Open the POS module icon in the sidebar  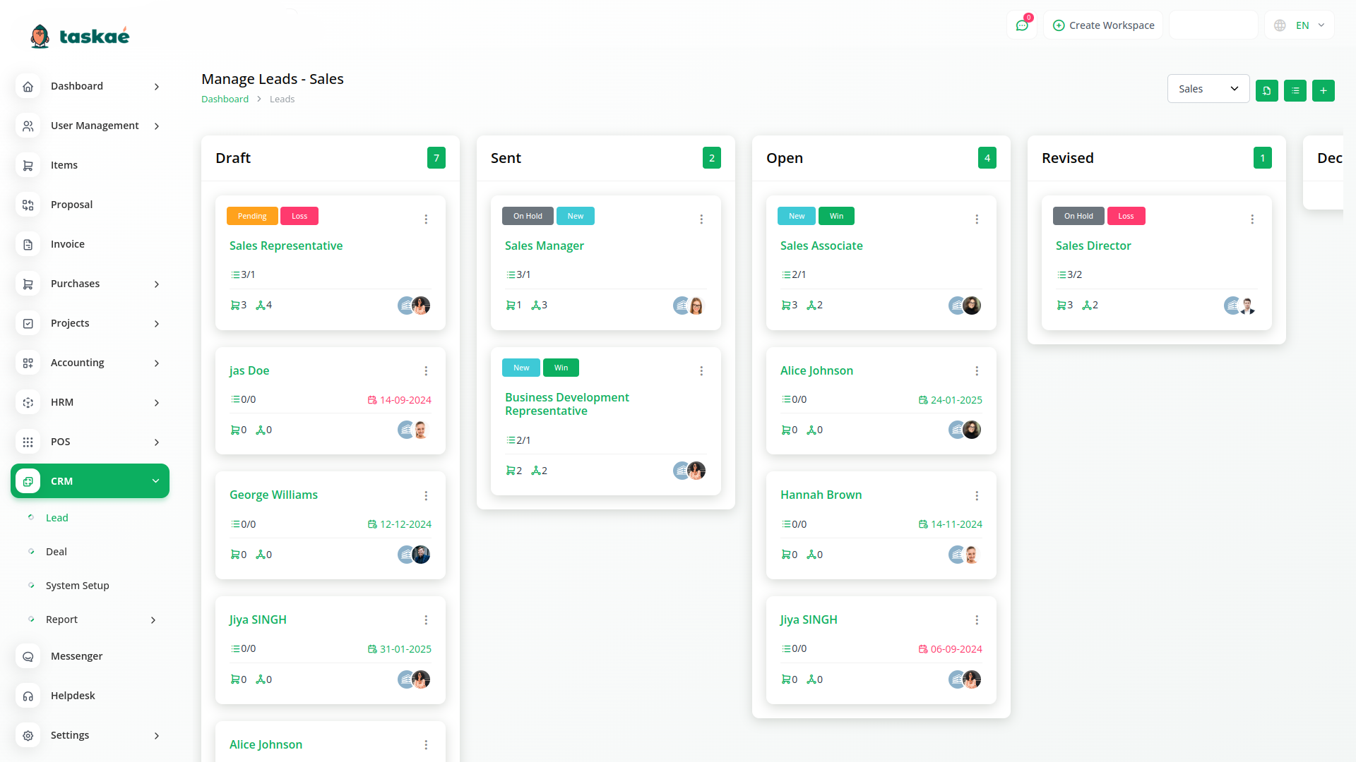pyautogui.click(x=28, y=442)
